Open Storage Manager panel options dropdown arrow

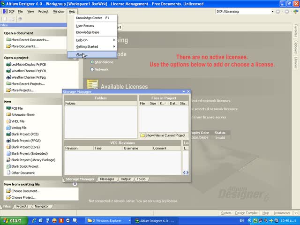coord(184,92)
